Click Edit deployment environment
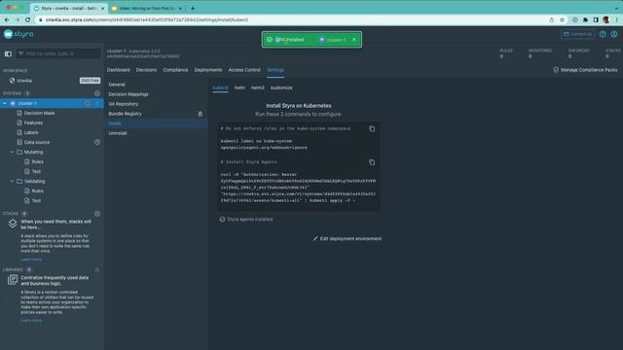The width and height of the screenshot is (623, 350). 348,239
